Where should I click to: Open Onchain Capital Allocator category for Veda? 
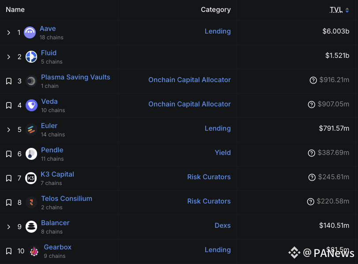(189, 104)
